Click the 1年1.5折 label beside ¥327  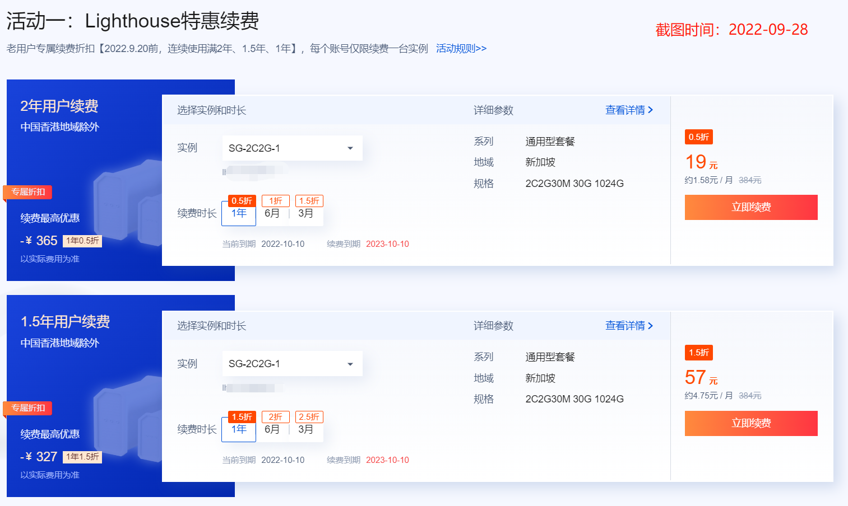click(x=82, y=457)
